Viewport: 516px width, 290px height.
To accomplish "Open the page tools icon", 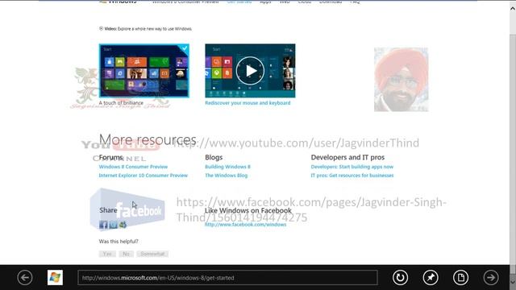I will click(460, 277).
